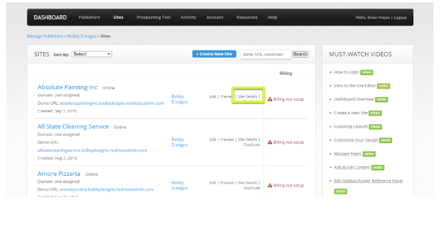Open Site Details for All State Cleaning Service

[247, 139]
